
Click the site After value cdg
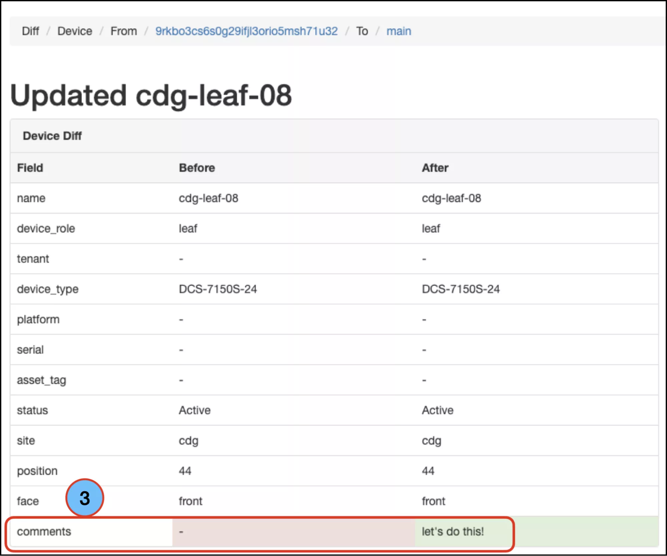click(x=431, y=440)
